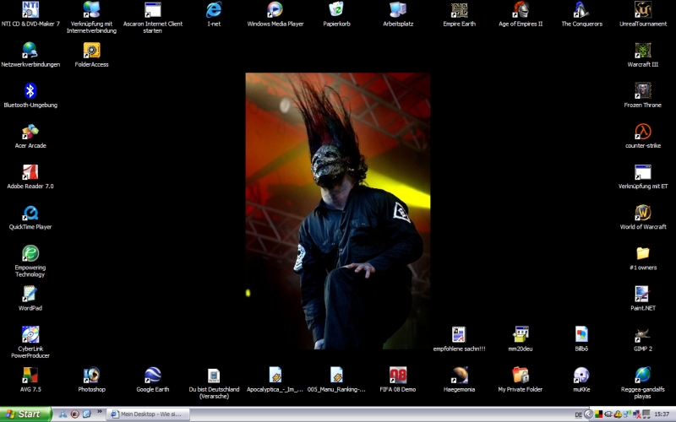
Task: Open the Warcraft III icon
Action: click(x=643, y=51)
